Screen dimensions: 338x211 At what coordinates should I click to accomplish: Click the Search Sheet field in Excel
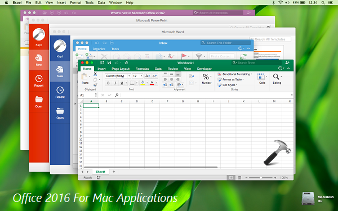click(x=256, y=62)
